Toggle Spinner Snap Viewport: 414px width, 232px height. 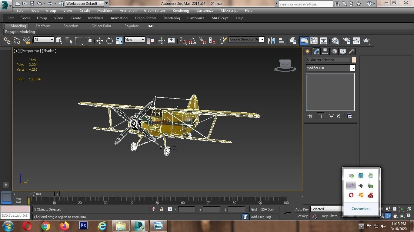pyautogui.click(x=212, y=40)
